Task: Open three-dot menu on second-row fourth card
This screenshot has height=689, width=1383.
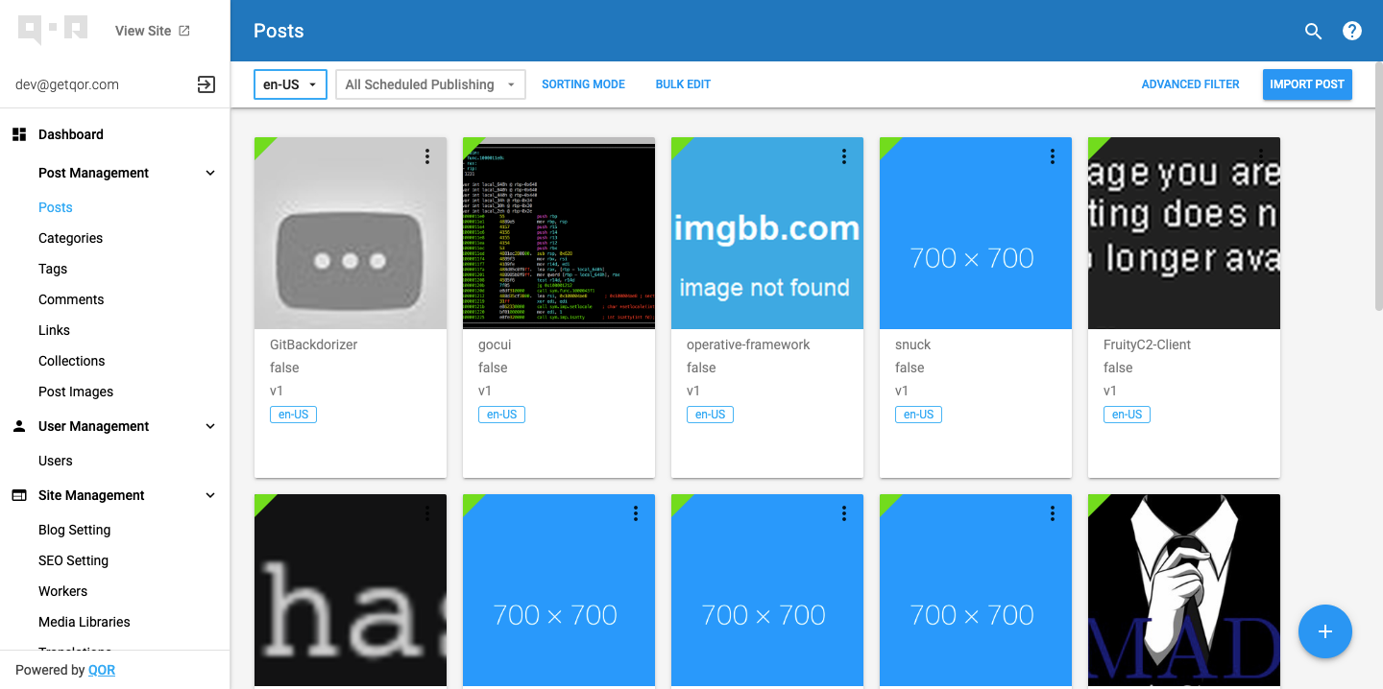Action: point(1053,513)
